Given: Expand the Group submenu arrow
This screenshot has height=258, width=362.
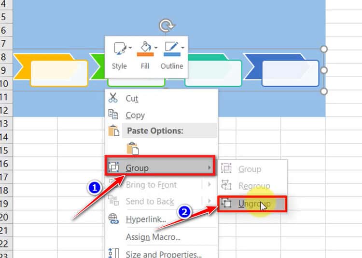Looking at the screenshot, I should 209,168.
